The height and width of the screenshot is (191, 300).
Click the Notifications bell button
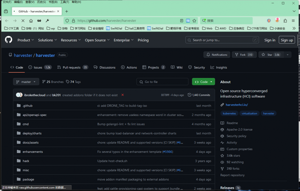tap(217, 55)
